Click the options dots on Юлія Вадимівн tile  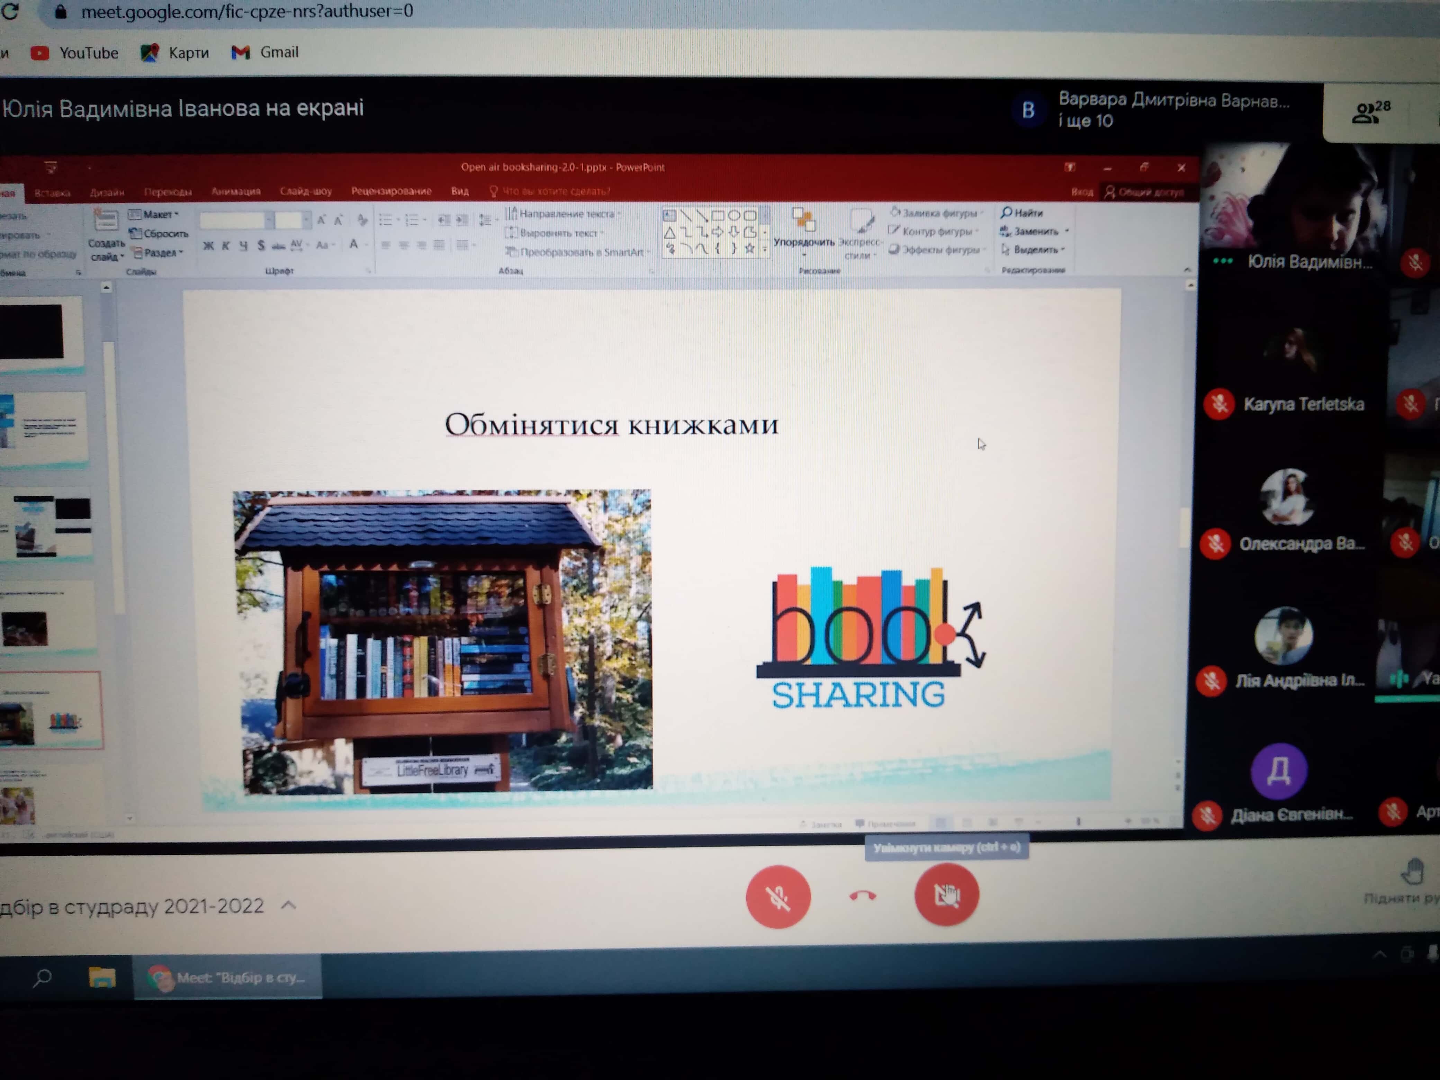pyautogui.click(x=1223, y=261)
